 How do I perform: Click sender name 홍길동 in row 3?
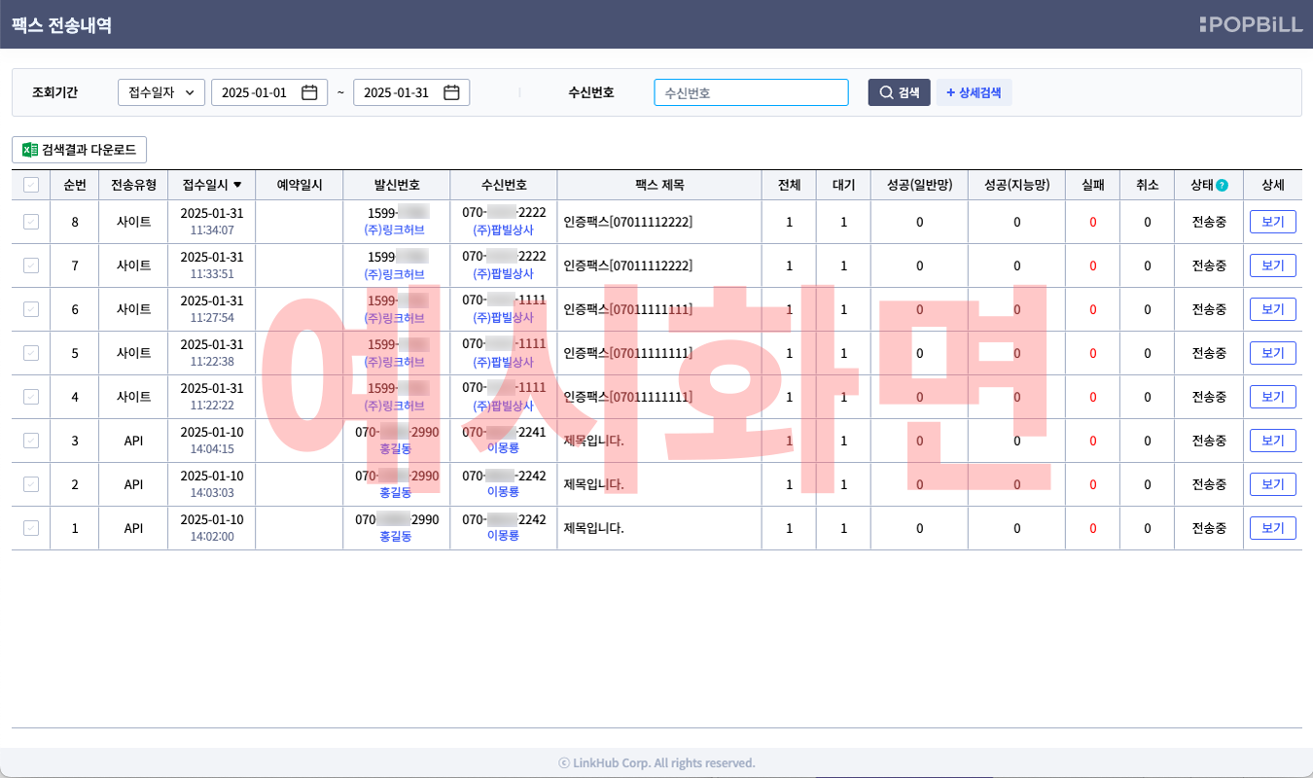(x=396, y=449)
